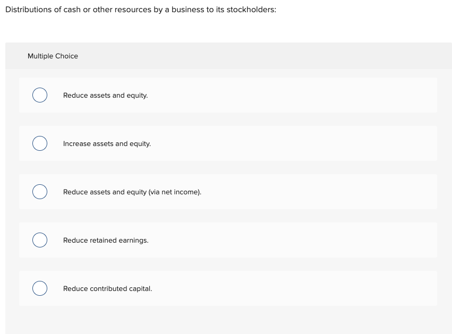Image resolution: width=452 pixels, height=334 pixels.
Task: Select the "Reduce assets and equity (via net income)." option
Action: coord(40,192)
